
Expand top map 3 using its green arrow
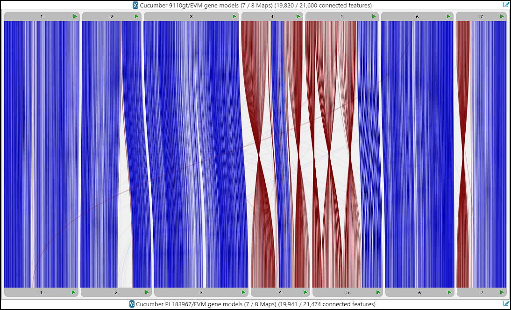(x=234, y=16)
